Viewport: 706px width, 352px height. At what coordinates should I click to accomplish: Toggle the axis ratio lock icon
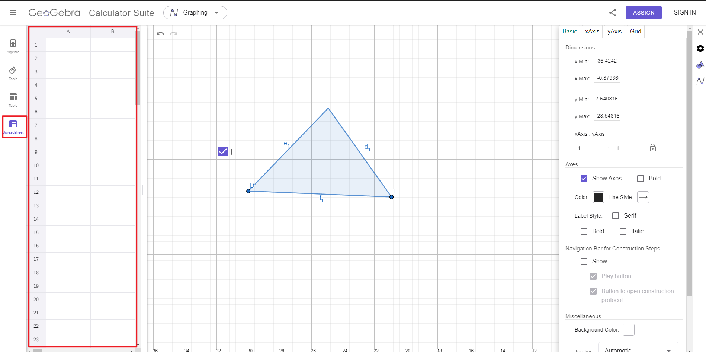[653, 148]
